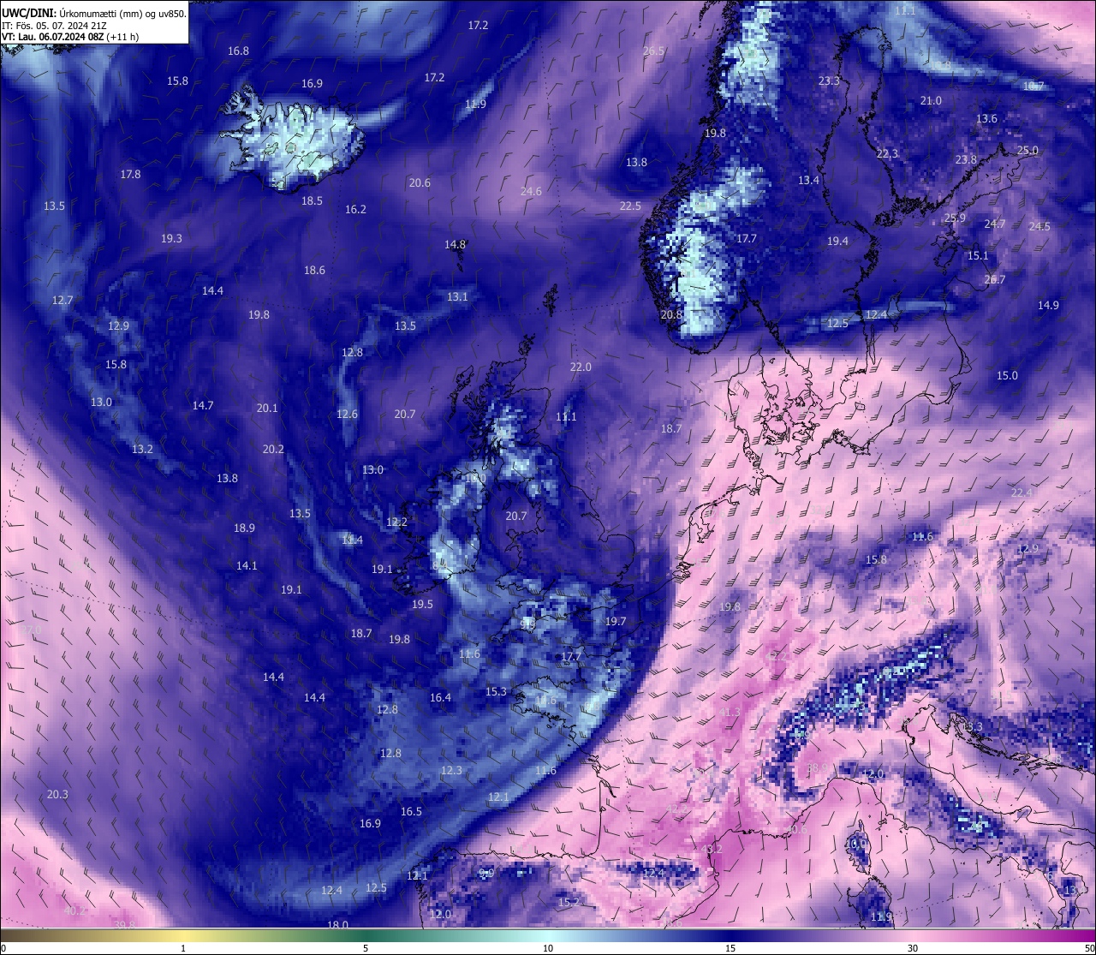The width and height of the screenshot is (1096, 955).
Task: Select the 22.0 value label
Action: tap(581, 367)
